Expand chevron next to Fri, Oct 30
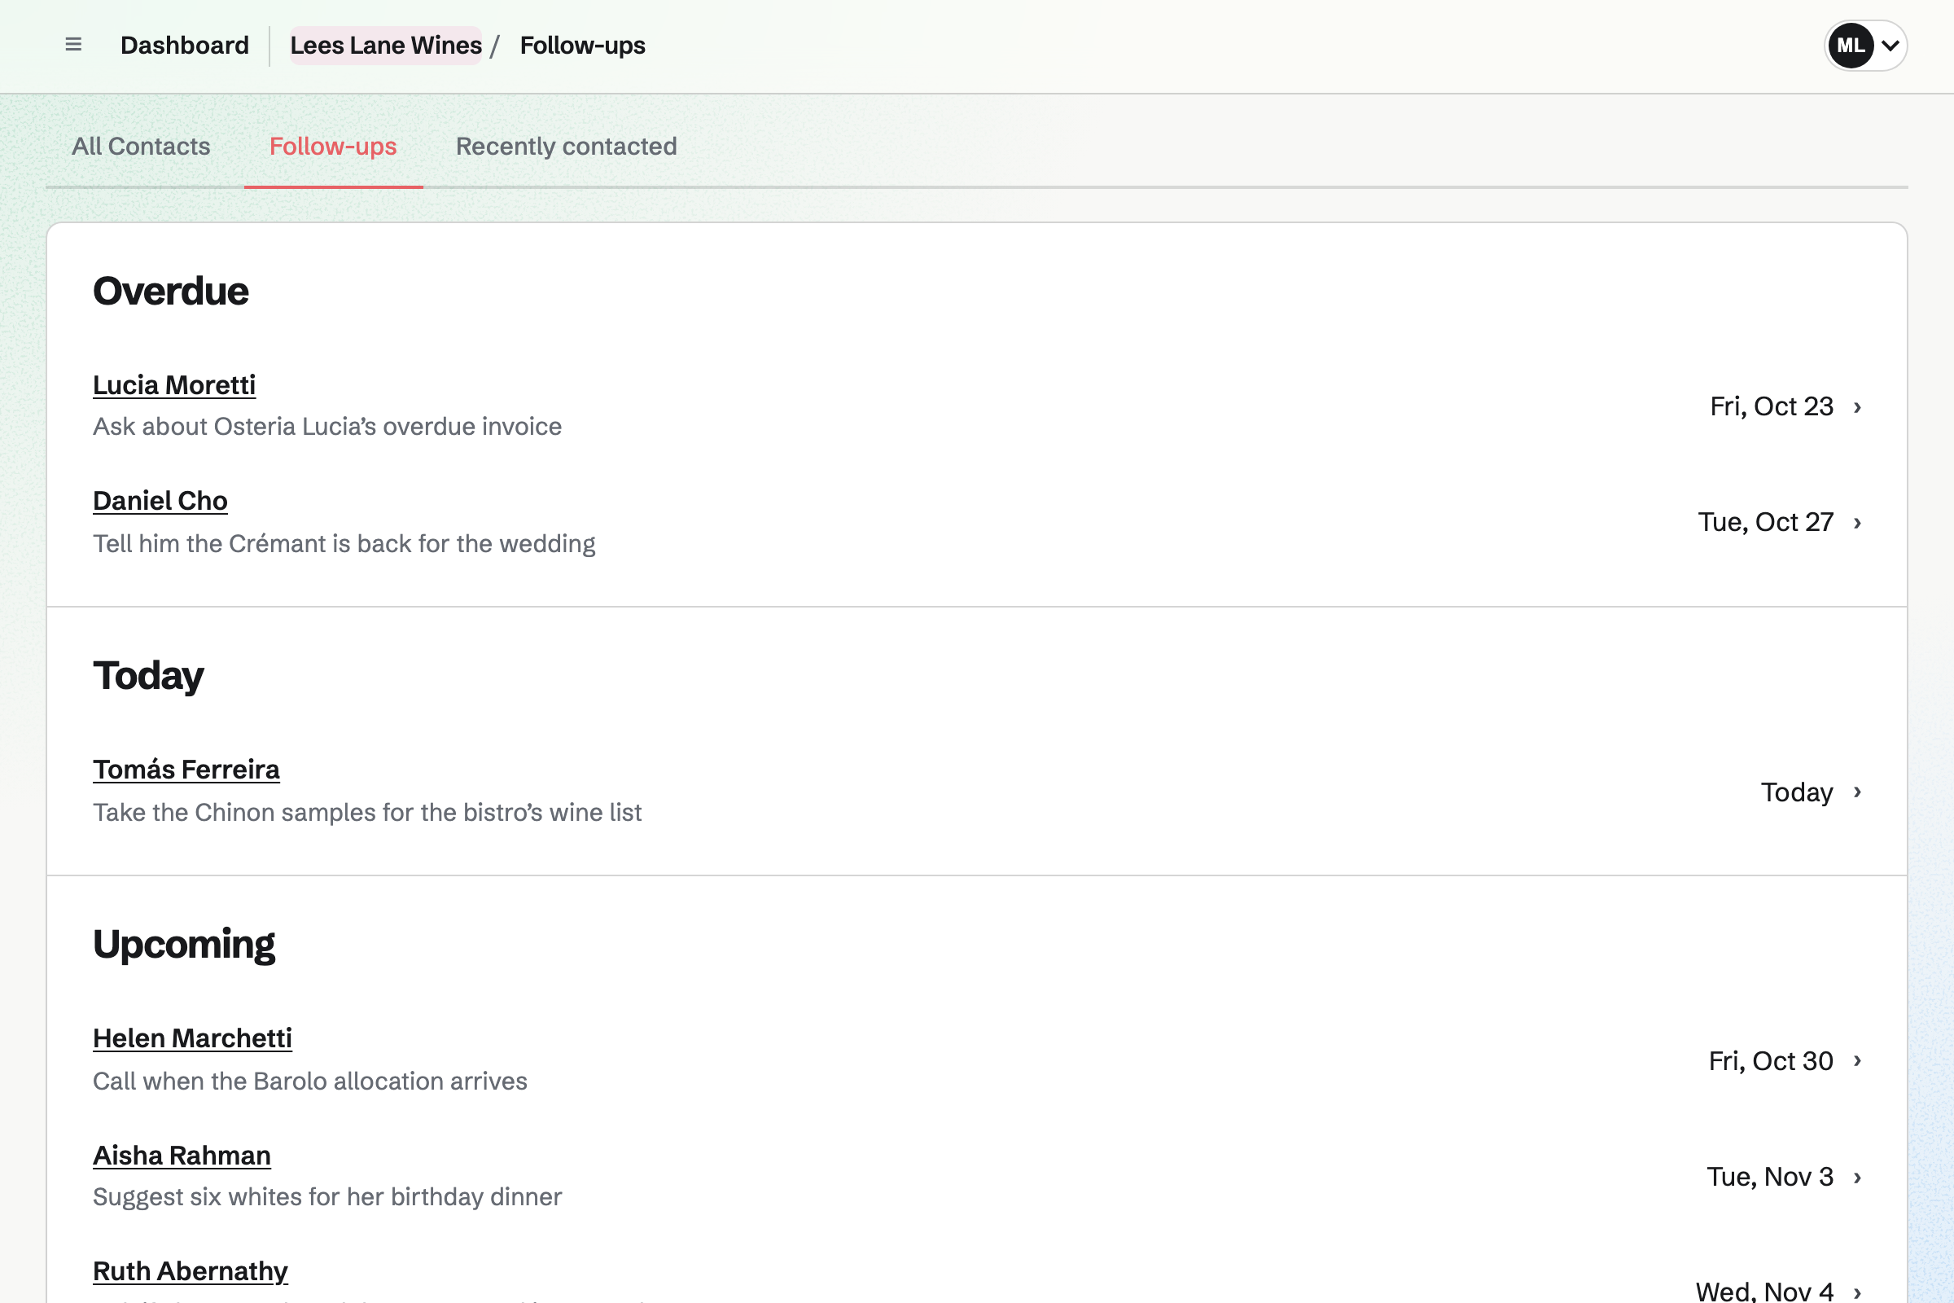 [x=1858, y=1061]
